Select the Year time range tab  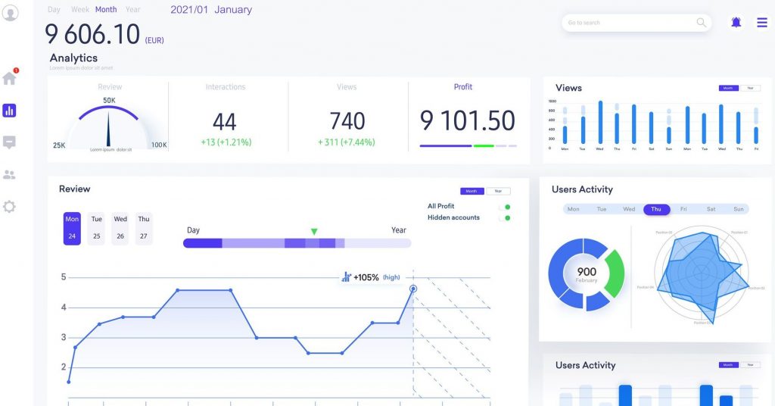[132, 10]
